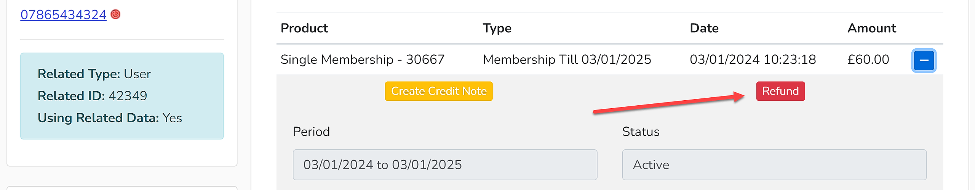Viewport: 975px width, 190px height.
Task: Click the Date column header
Action: [x=704, y=28]
